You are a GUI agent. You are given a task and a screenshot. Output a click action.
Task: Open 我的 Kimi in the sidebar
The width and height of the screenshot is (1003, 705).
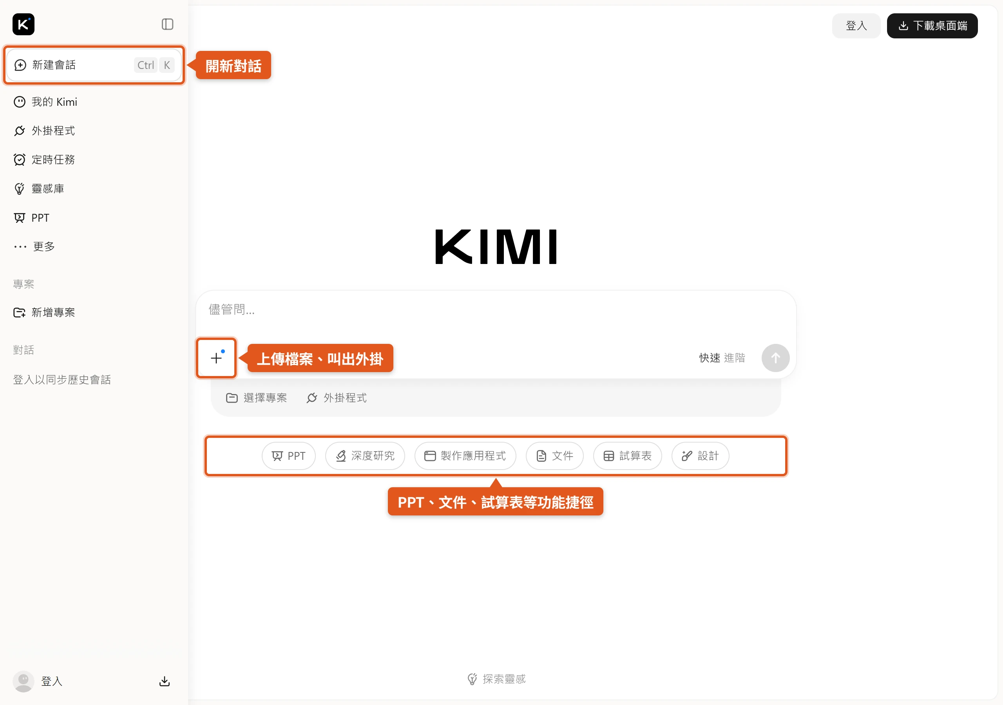pos(45,102)
